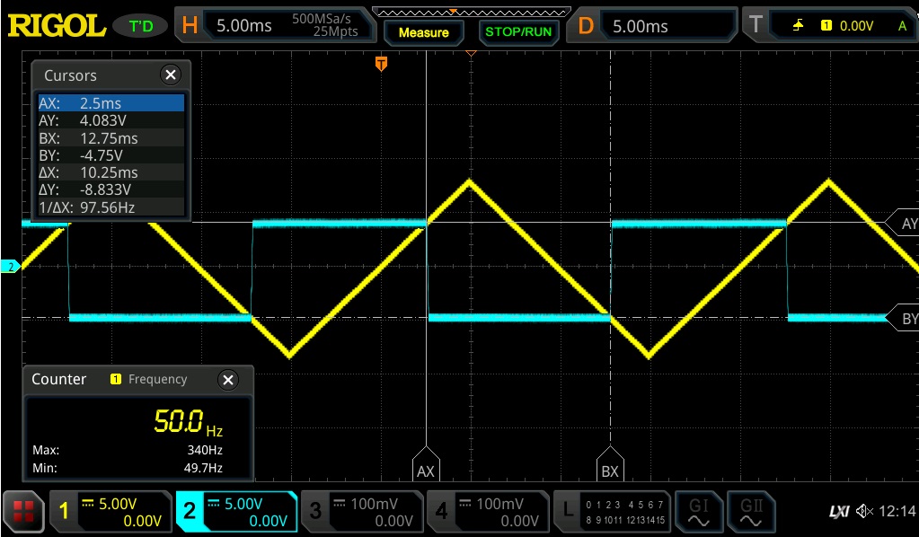Close the Counter panel
Screen dimensions: 919x537
(228, 380)
